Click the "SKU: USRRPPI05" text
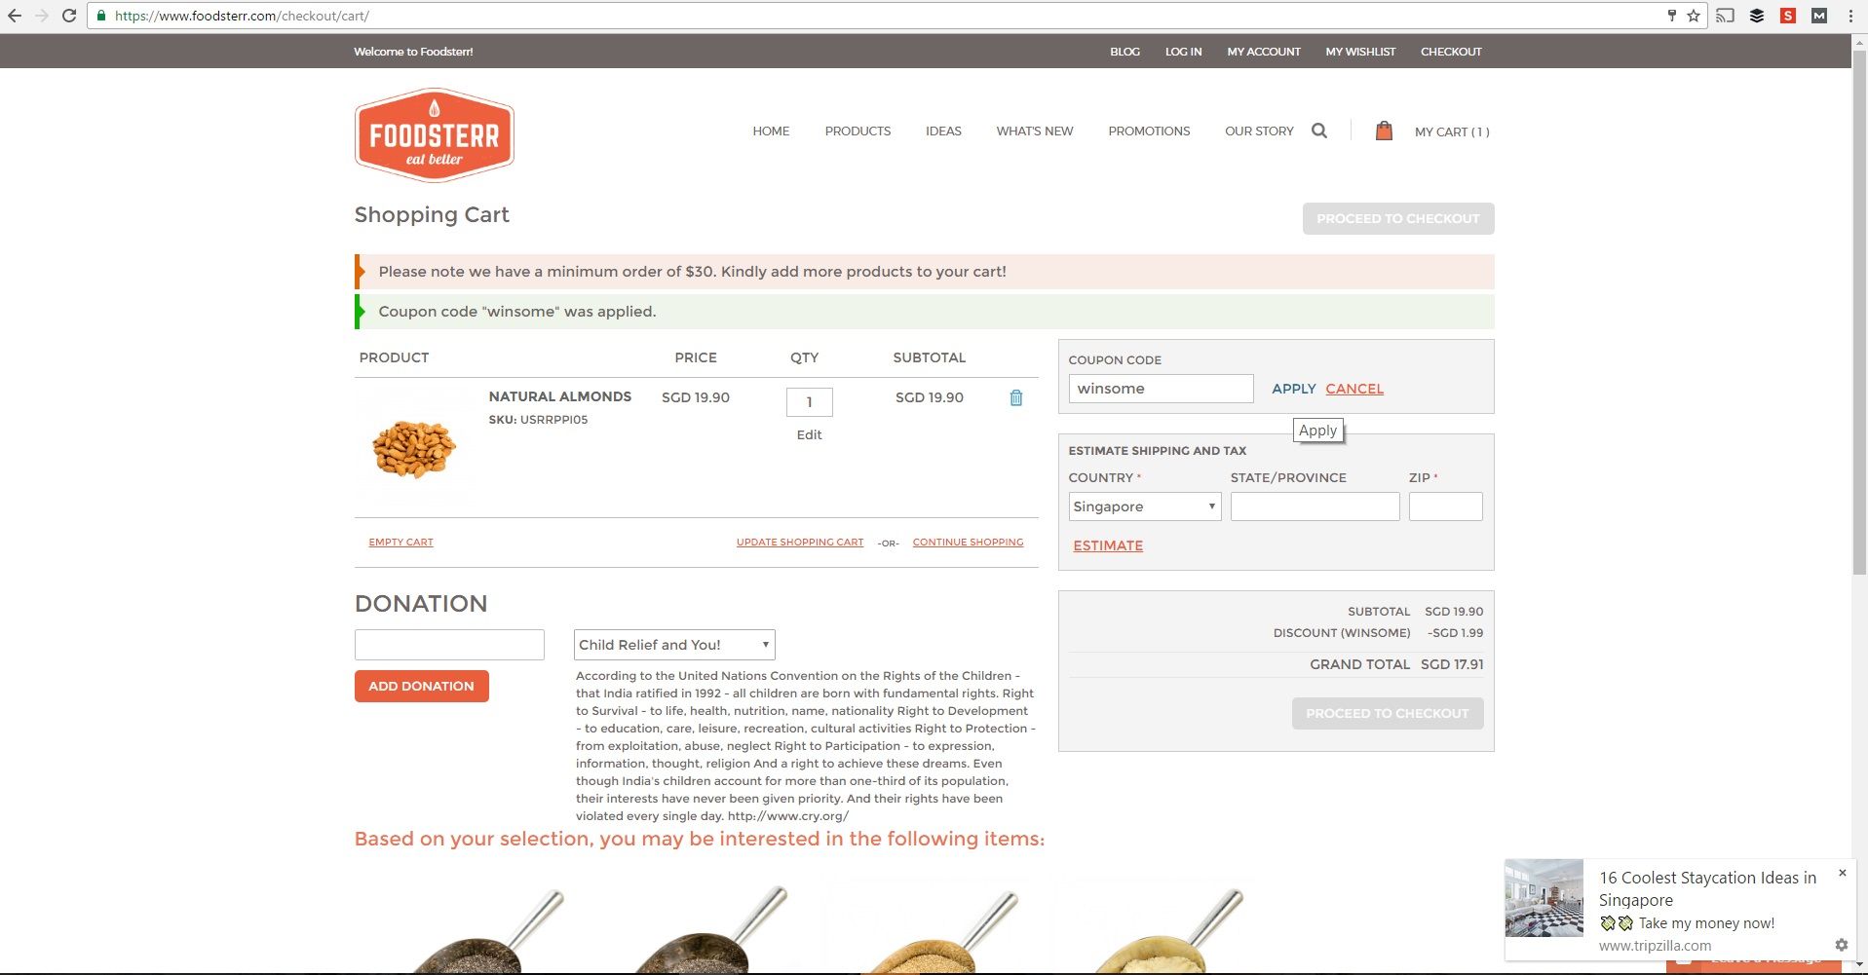This screenshot has width=1868, height=975. [538, 420]
